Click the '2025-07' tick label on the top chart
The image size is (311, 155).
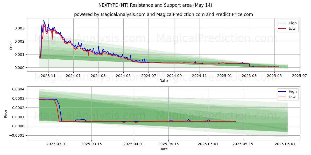coord(300,76)
